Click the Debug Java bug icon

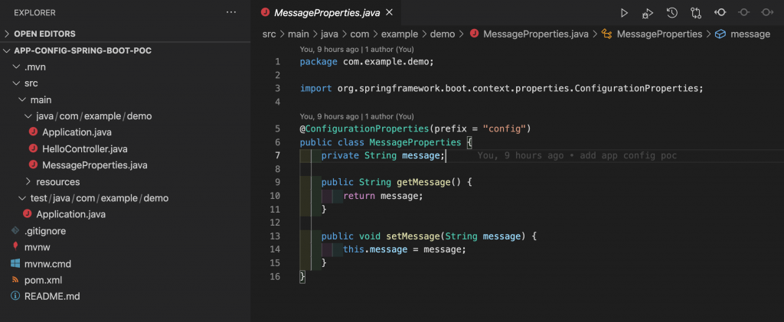648,13
